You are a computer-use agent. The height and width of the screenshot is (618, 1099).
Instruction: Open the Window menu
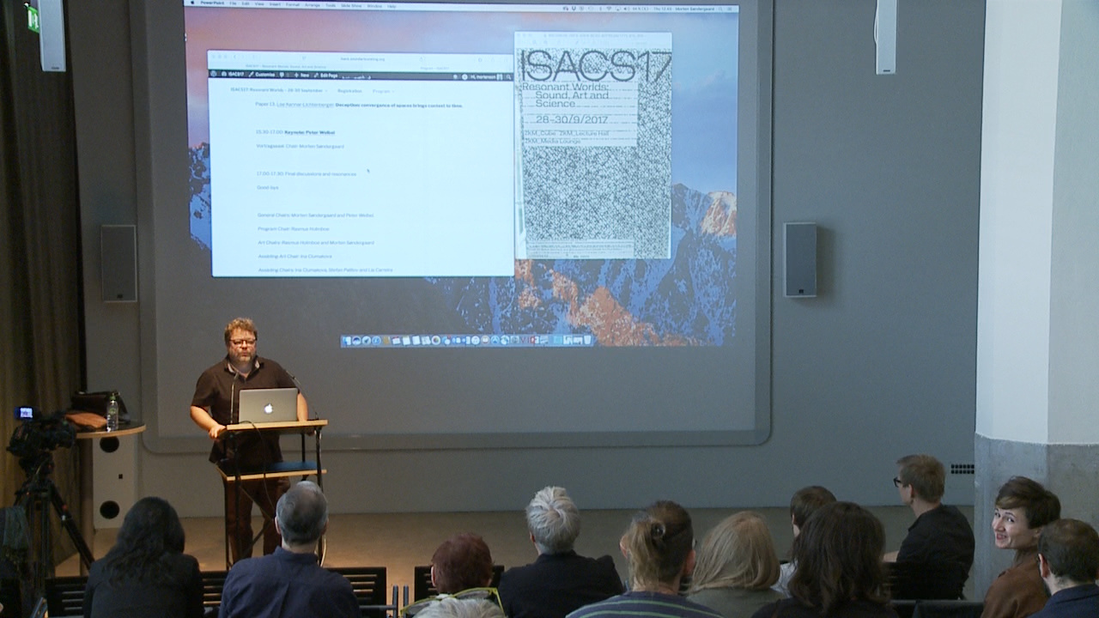coord(374,5)
